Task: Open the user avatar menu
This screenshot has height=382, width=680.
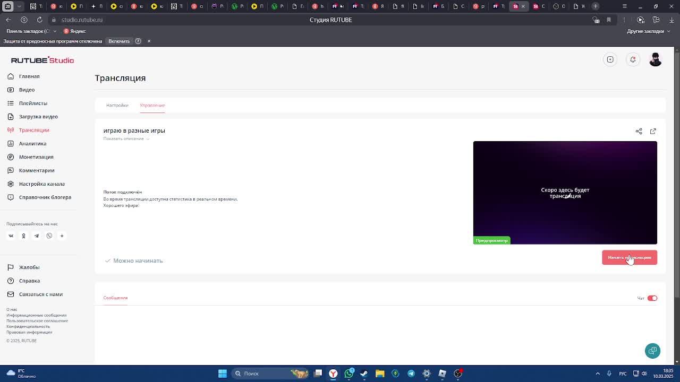Action: point(656,59)
